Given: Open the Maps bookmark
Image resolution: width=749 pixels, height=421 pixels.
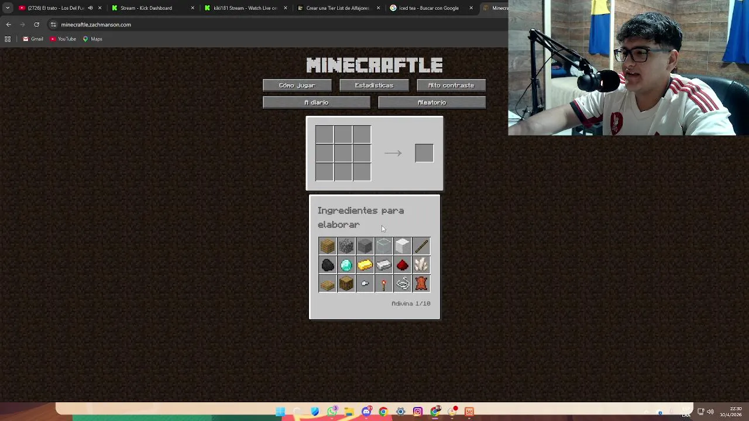Looking at the screenshot, I should coord(92,39).
